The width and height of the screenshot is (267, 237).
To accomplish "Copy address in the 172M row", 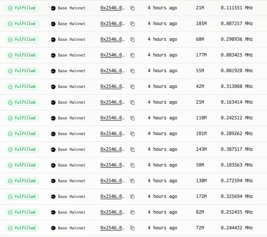I will coord(132,197).
